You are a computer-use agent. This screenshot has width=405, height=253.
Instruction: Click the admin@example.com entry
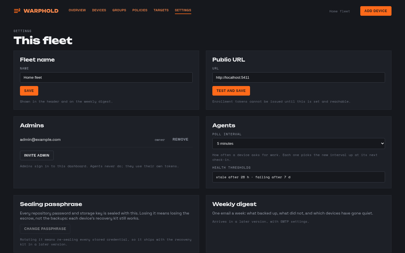[40, 139]
